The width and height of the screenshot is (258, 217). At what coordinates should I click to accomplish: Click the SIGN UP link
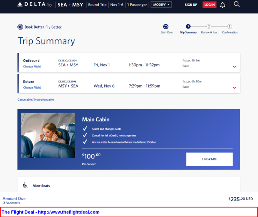point(191,5)
